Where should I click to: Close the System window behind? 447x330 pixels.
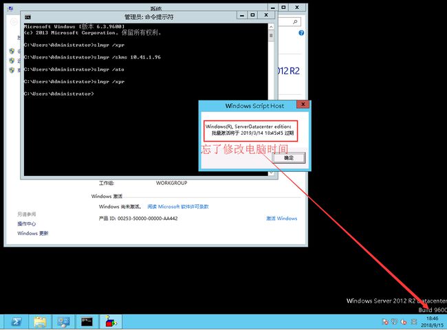[x=297, y=8]
